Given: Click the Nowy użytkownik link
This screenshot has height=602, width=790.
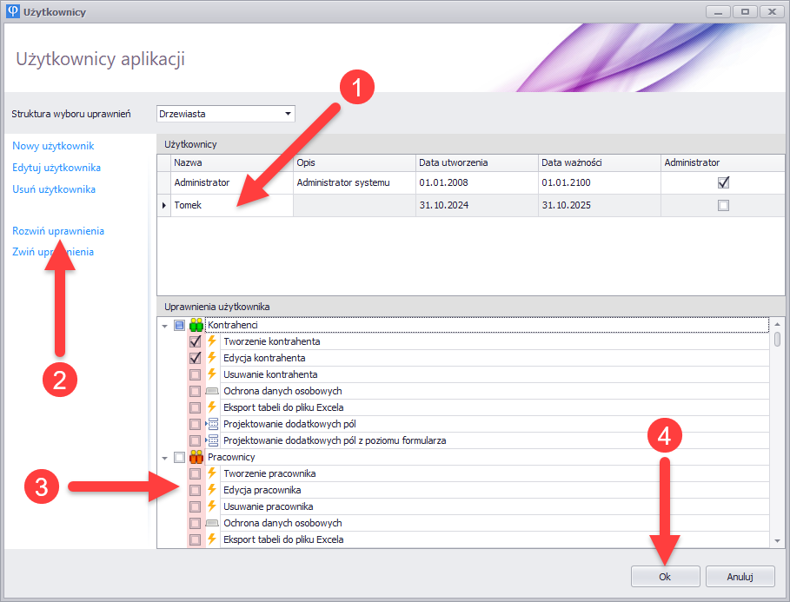Looking at the screenshot, I should tap(53, 146).
